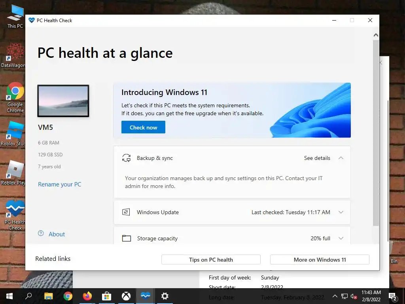This screenshot has height=304, width=405.
Task: Open Google Chrome desktop shortcut
Action: pos(15,97)
